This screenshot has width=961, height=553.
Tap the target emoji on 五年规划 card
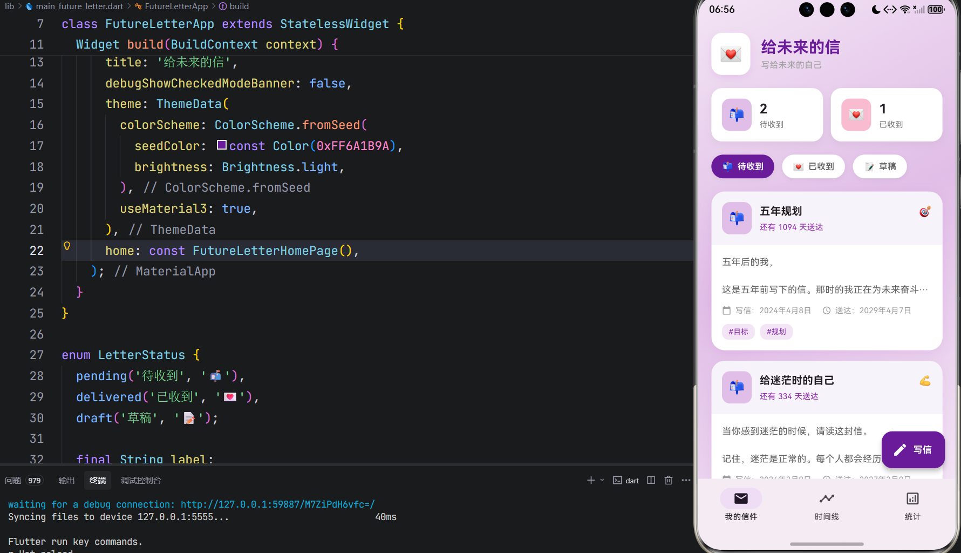click(x=925, y=212)
